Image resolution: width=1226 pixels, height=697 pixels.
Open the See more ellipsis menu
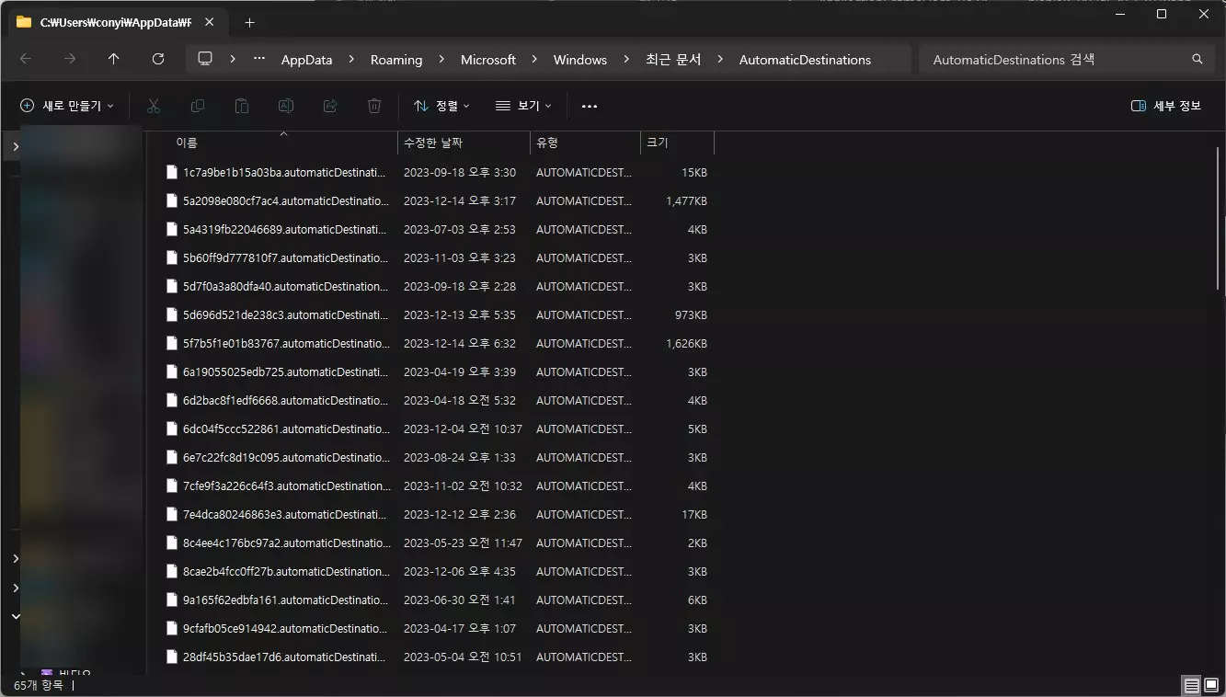[x=590, y=107]
